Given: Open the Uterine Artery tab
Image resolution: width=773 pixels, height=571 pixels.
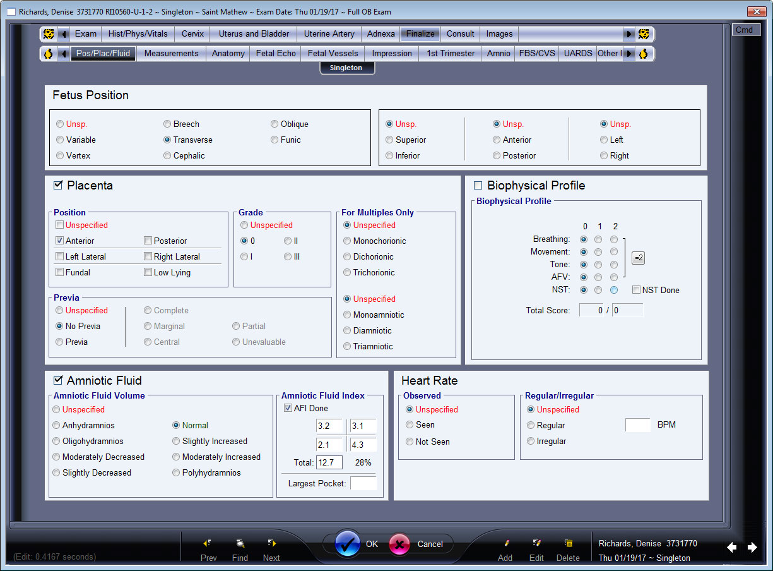Looking at the screenshot, I should tap(329, 34).
